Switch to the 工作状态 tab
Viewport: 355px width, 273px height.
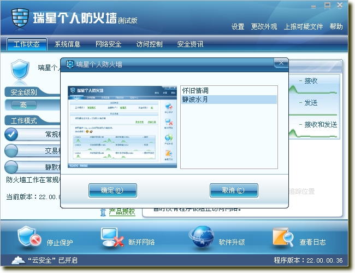[x=27, y=44]
